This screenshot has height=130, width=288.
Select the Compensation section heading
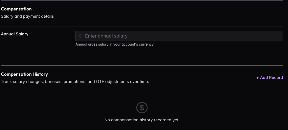[x=16, y=9]
